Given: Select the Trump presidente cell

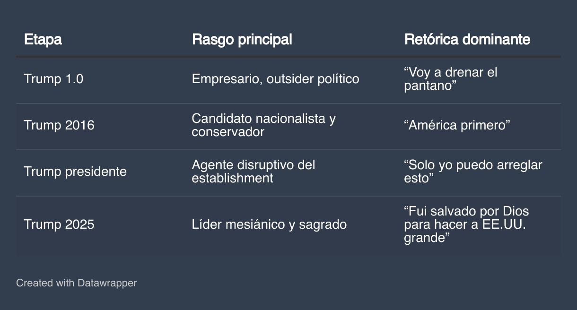Looking at the screenshot, I should click(x=75, y=171).
